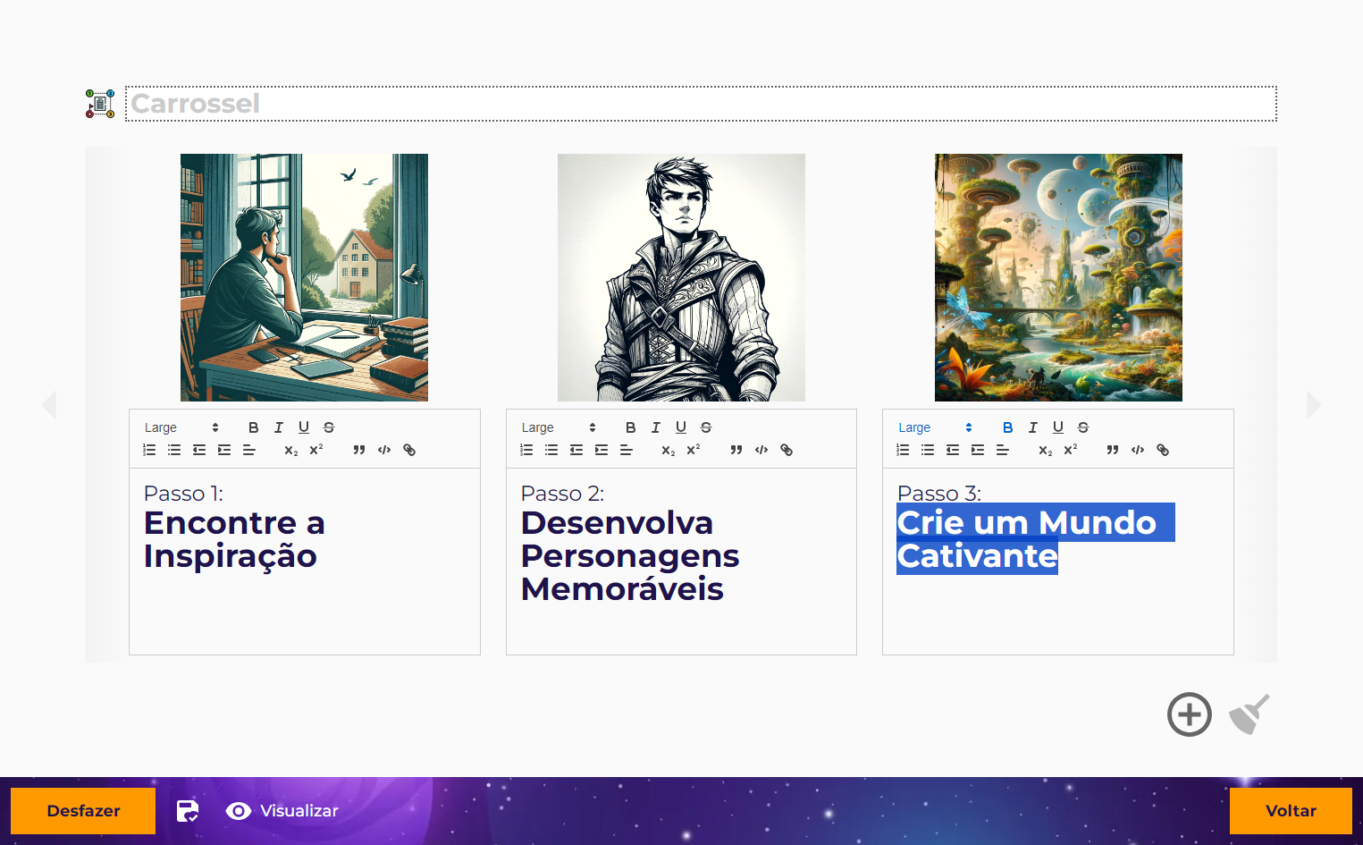This screenshot has height=845, width=1363.
Task: Open the Large size dropdown in Passo 2 editor
Action: tap(559, 427)
